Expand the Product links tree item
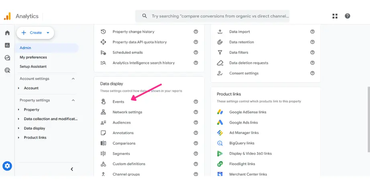This screenshot has height=184, width=370. point(19,138)
